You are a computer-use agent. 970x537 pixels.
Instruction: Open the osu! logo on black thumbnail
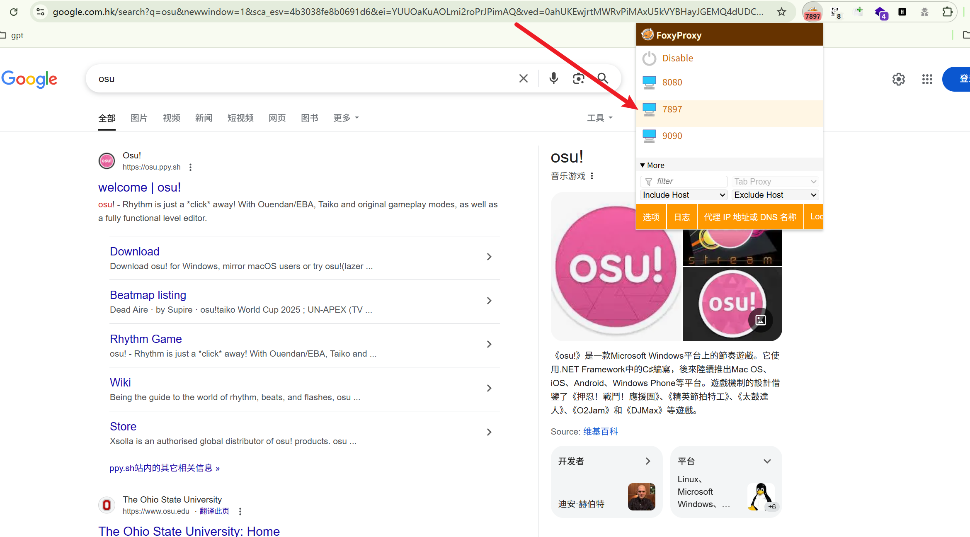732,304
